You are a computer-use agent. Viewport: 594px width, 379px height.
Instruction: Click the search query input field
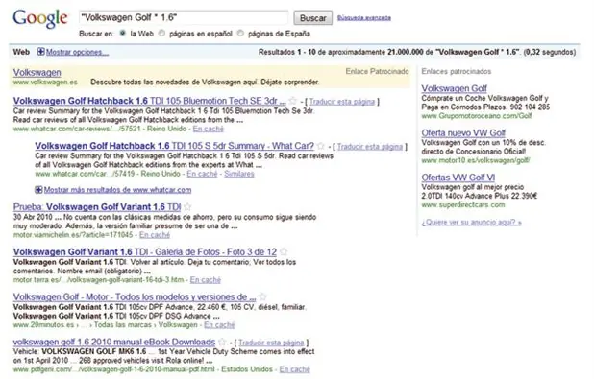coord(184,18)
